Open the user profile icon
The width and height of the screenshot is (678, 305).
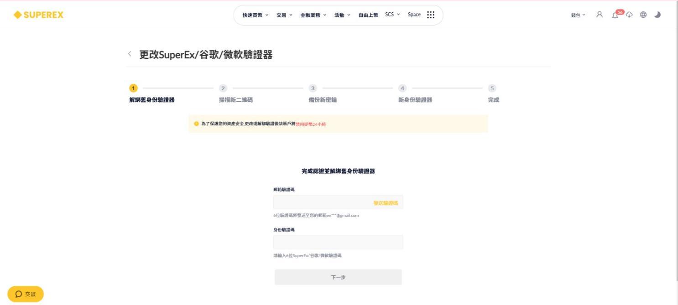(x=600, y=15)
